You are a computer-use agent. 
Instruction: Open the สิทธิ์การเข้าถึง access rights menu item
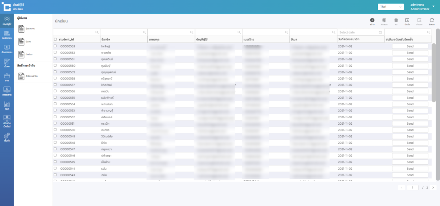point(21,76)
